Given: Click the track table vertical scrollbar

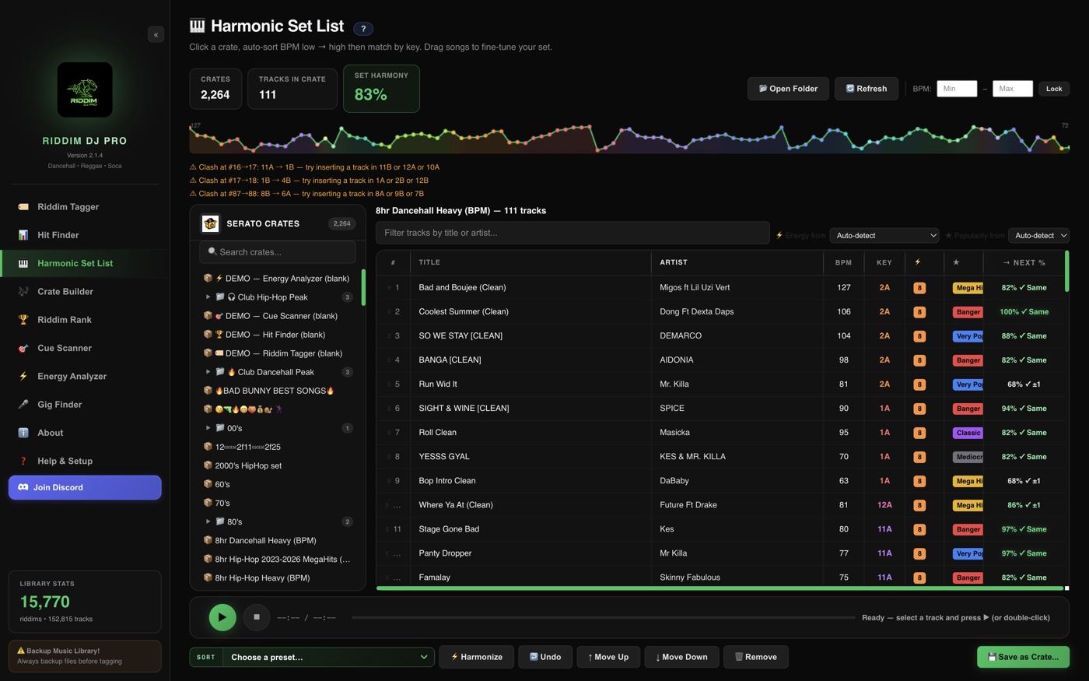Looking at the screenshot, I should click(x=1066, y=272).
